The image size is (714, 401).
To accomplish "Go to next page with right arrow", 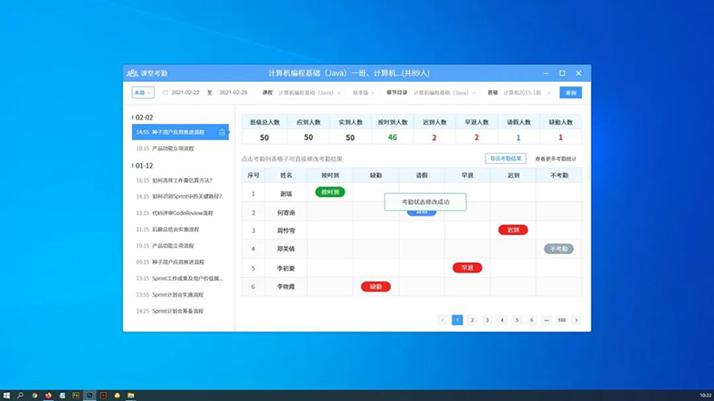I will point(577,320).
